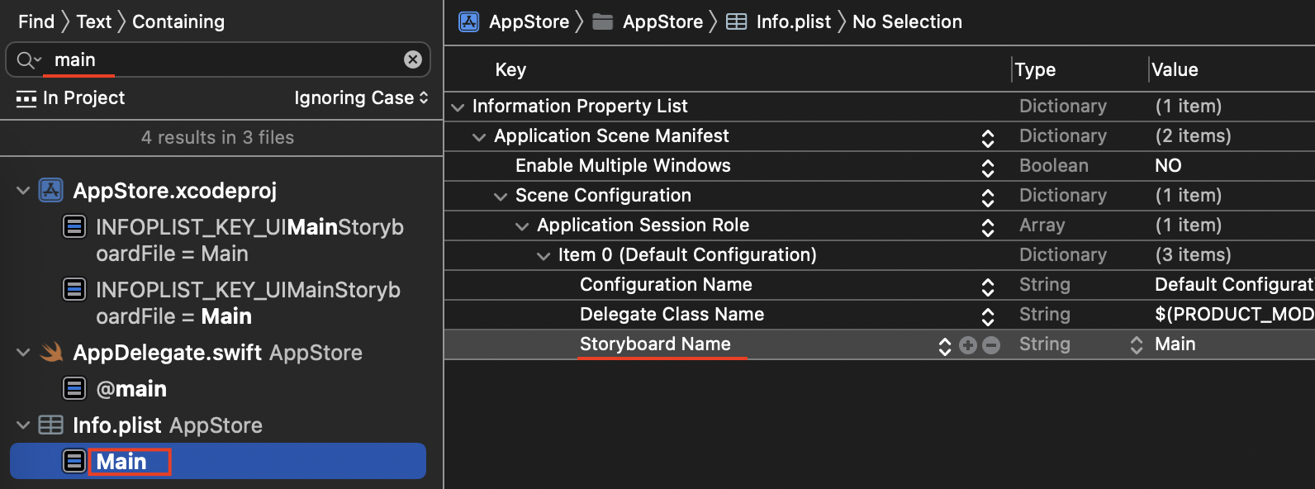Screen dimensions: 1315x489
Task: Select Info.plist AppStore in search results
Action: (x=168, y=425)
